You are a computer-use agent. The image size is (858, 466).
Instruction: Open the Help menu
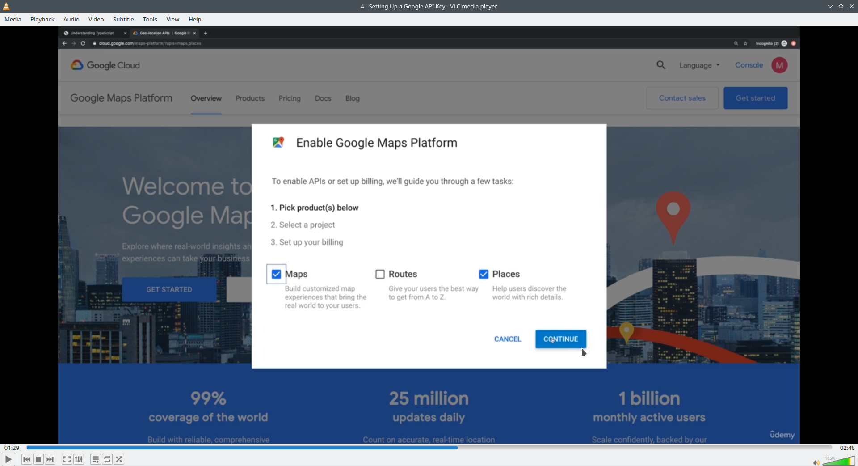(x=195, y=19)
